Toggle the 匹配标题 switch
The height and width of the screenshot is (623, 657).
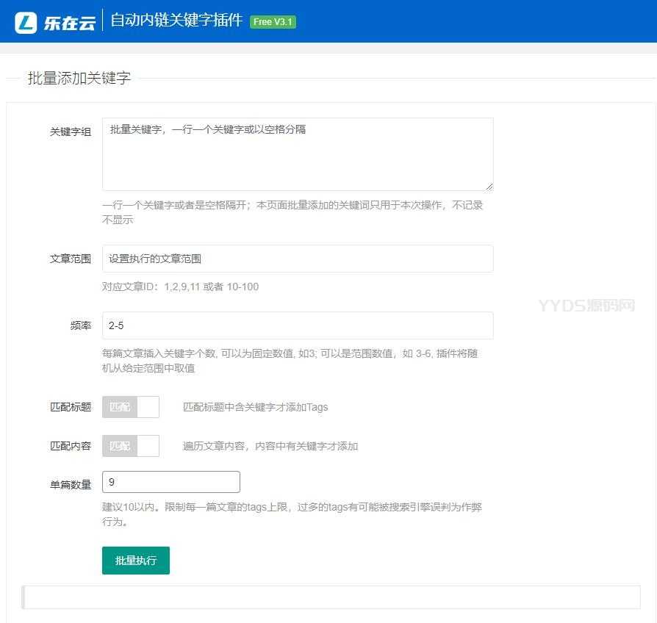[x=131, y=407]
